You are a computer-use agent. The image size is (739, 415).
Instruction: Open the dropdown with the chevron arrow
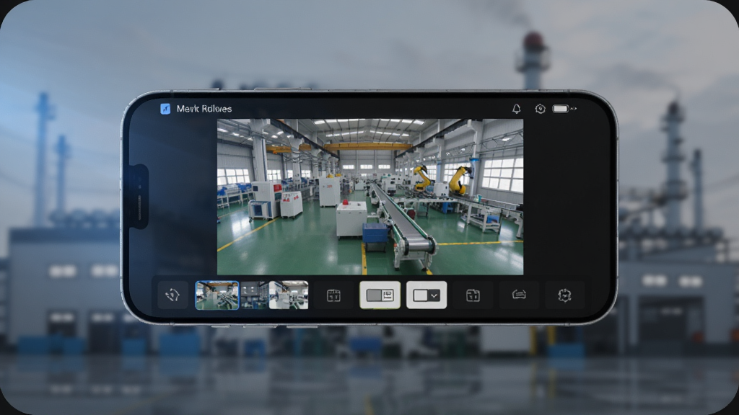pos(427,295)
